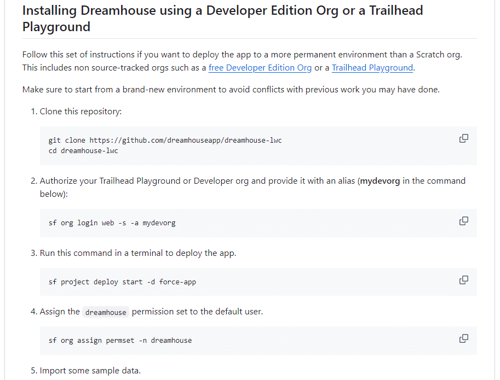Copy the 'sf project deploy start' command
The width and height of the screenshot is (500, 380).
(x=464, y=280)
